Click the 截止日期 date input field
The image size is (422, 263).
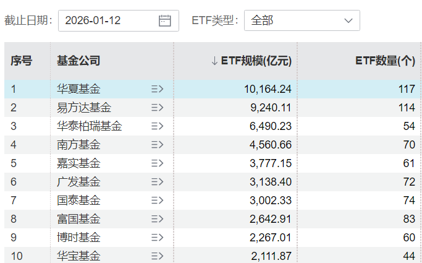click(108, 20)
